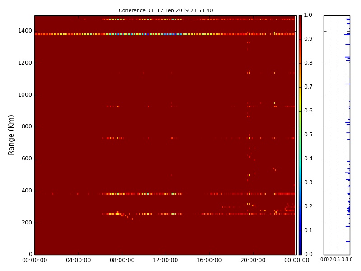Click the colorbar 0.5 label
This screenshot has height=271, width=361.
coord(308,135)
